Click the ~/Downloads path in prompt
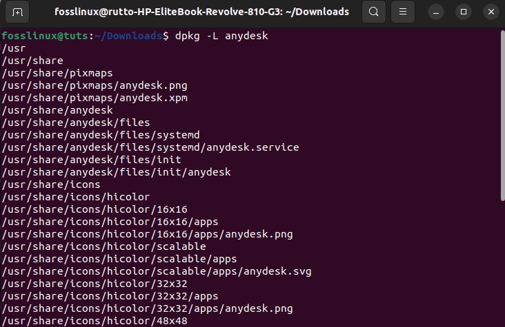This screenshot has height=327, width=505. 128,36
